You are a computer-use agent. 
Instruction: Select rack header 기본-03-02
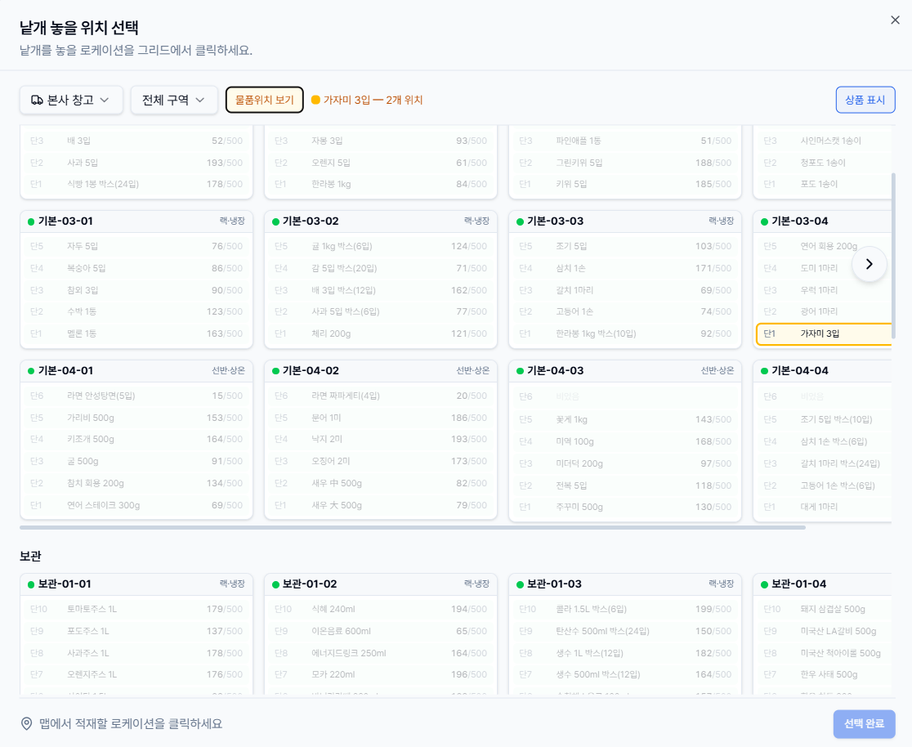click(x=380, y=221)
